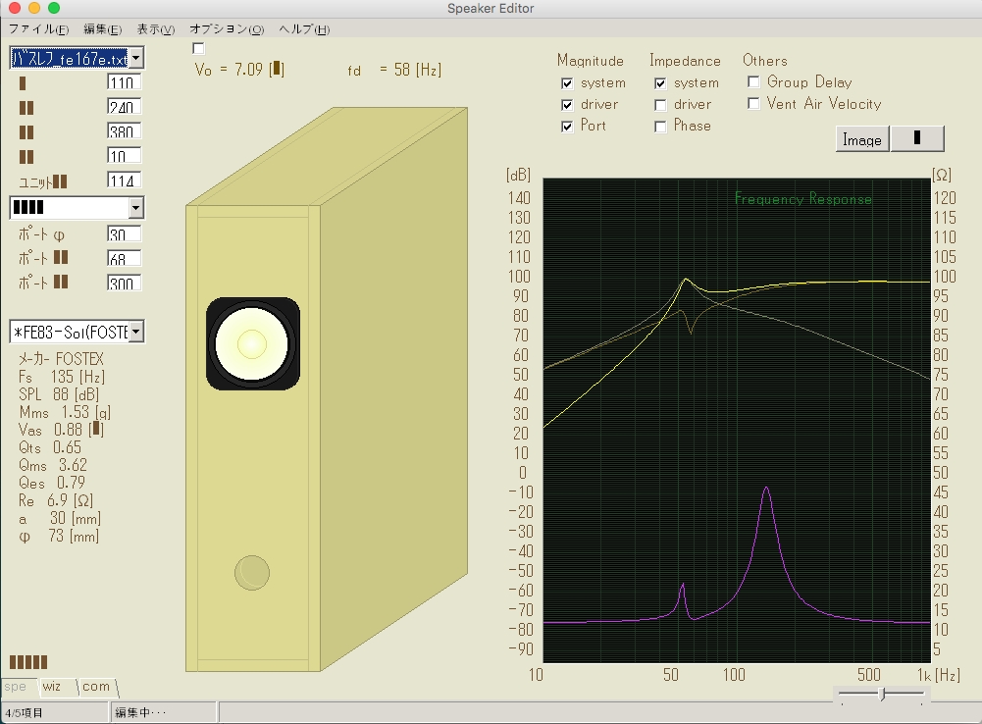Expand the FE83-Sol driver selection dropdown

tap(135, 332)
